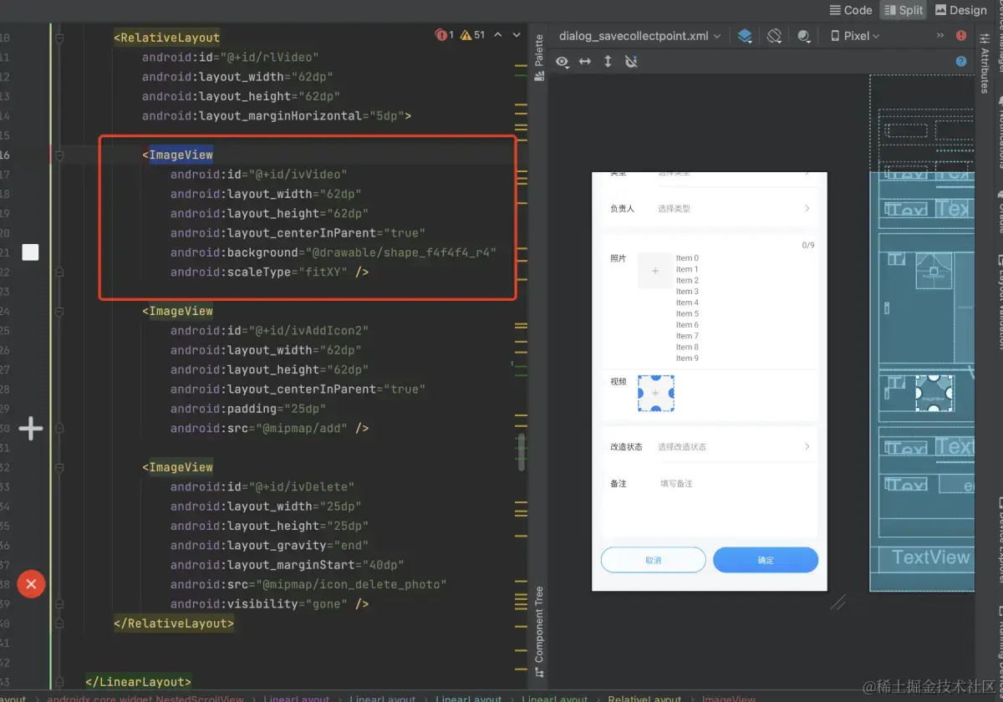Click code line android:layout_gravity="end"
Image resolution: width=1003 pixels, height=702 pixels.
click(269, 545)
